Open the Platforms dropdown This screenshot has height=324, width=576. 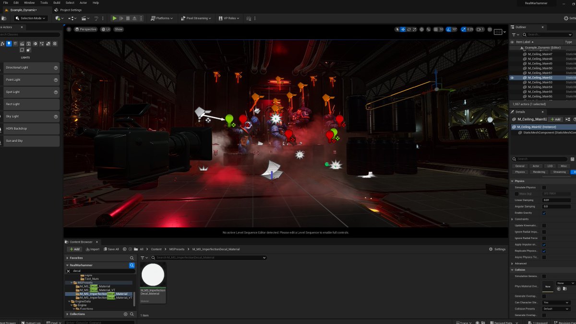coord(162,18)
